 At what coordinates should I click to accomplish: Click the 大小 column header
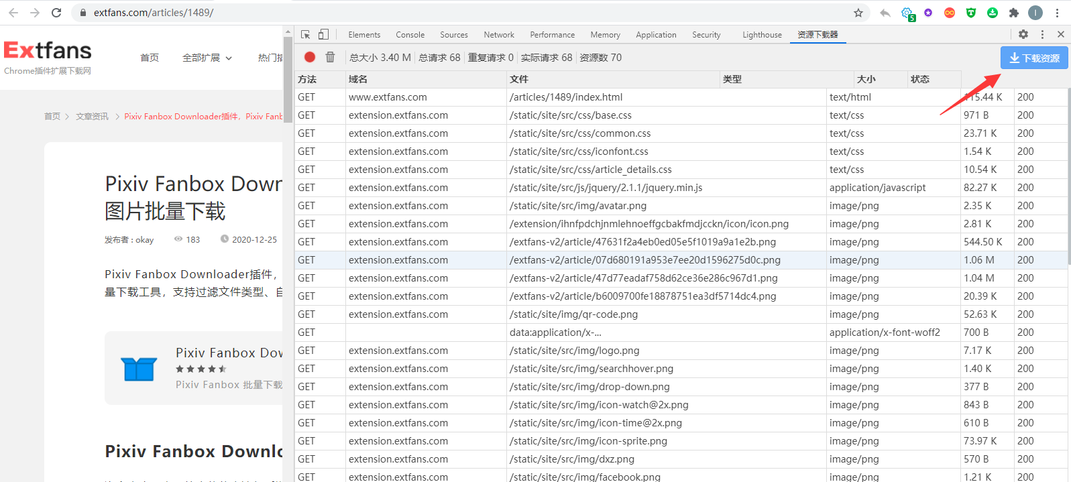[x=881, y=79]
